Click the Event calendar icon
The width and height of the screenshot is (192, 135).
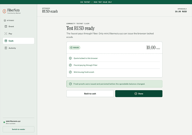6,26
